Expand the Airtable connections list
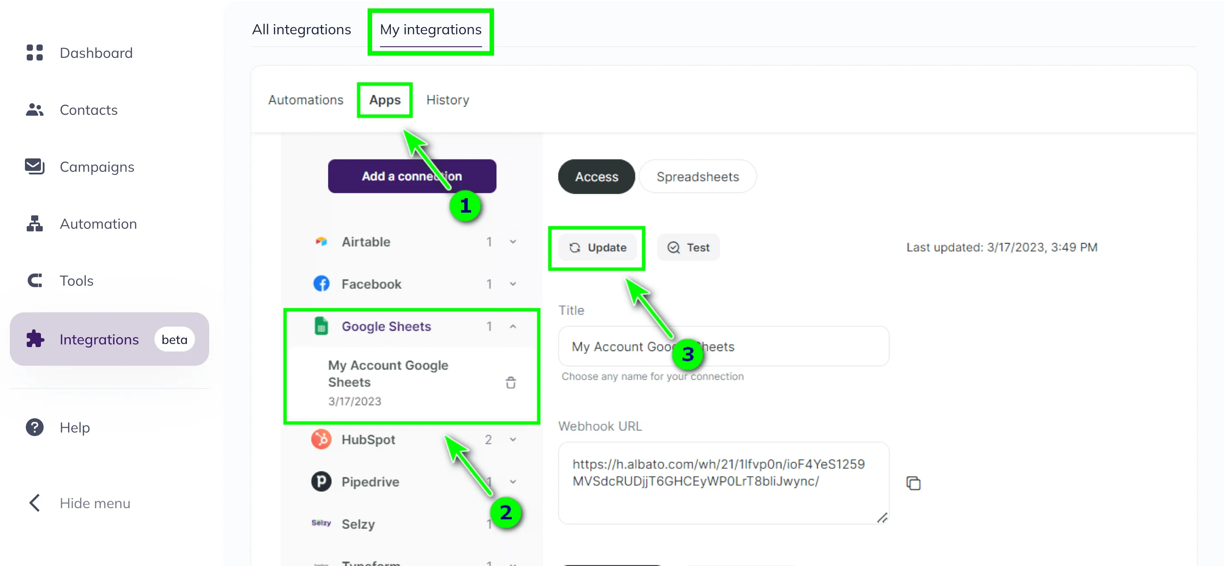The width and height of the screenshot is (1224, 566). coord(513,242)
